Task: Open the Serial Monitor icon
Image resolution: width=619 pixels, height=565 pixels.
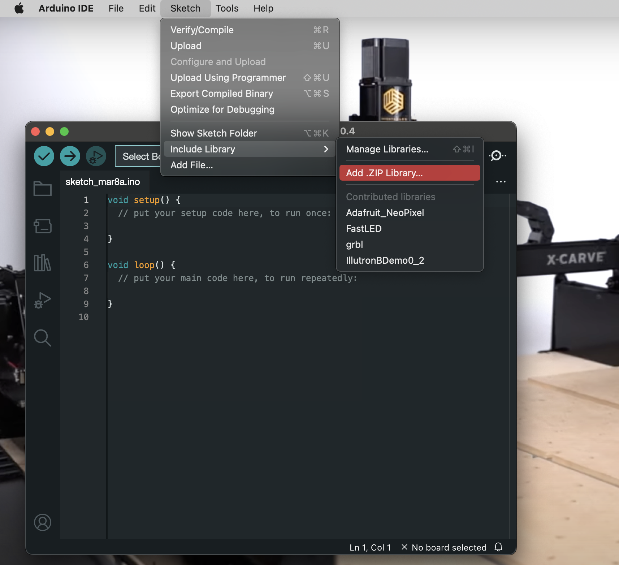Action: click(498, 156)
